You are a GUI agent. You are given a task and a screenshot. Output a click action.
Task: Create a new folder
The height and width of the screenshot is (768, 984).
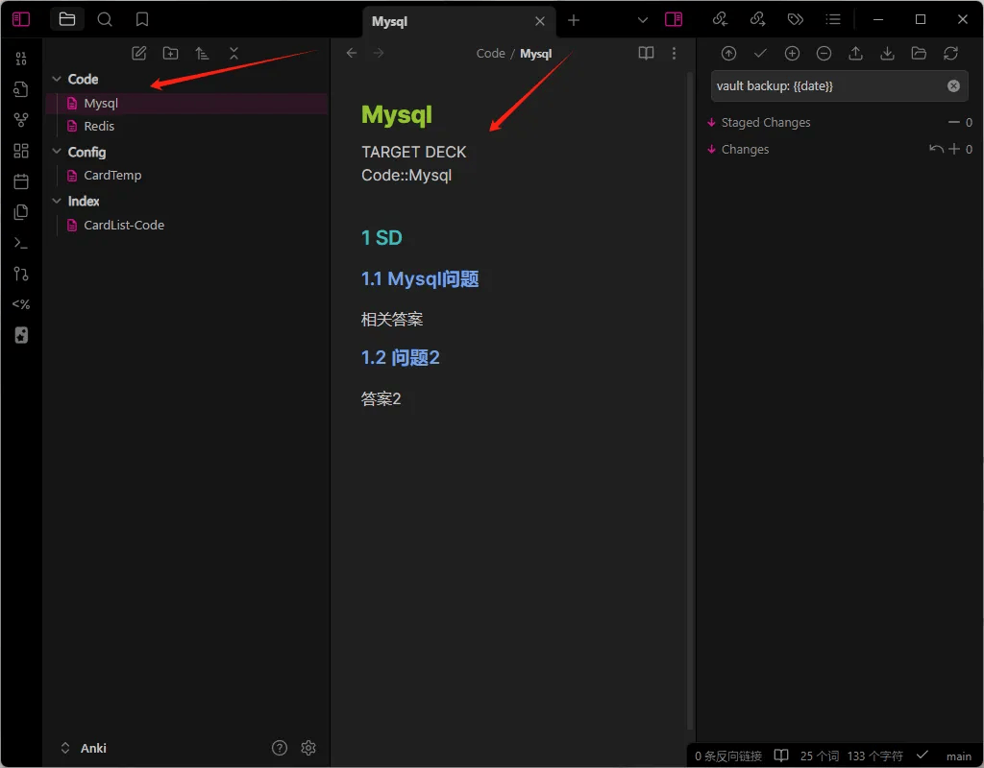[171, 54]
